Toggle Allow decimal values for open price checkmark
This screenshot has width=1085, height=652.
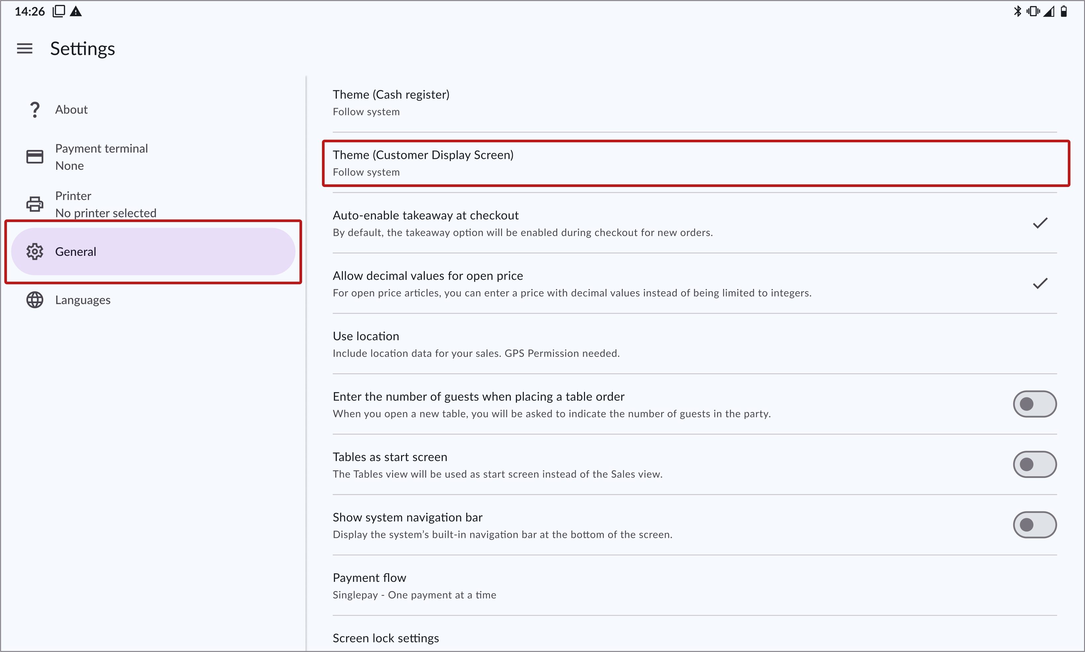(x=1040, y=283)
